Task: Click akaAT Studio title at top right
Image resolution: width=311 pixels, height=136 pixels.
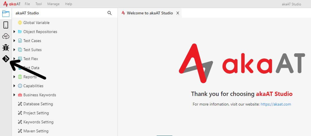Action: (x=291, y=4)
